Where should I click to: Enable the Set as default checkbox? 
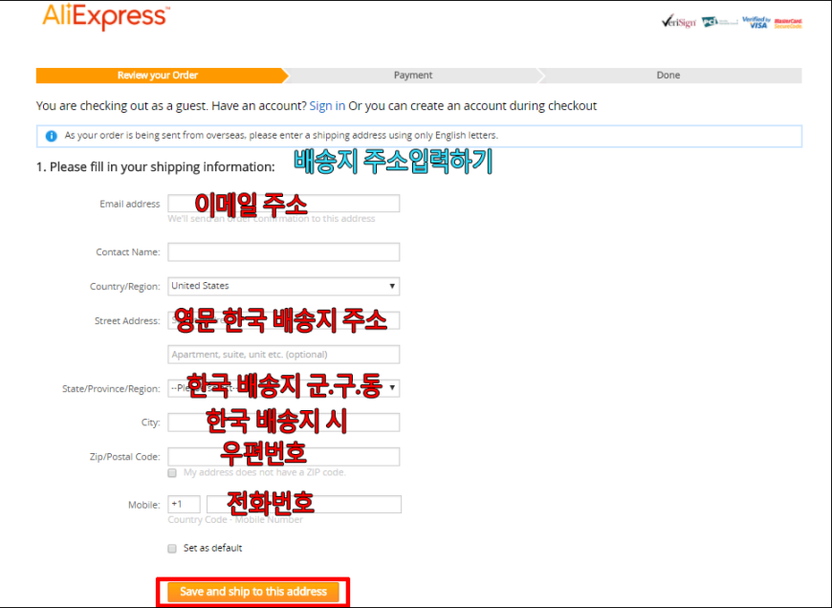coord(172,549)
